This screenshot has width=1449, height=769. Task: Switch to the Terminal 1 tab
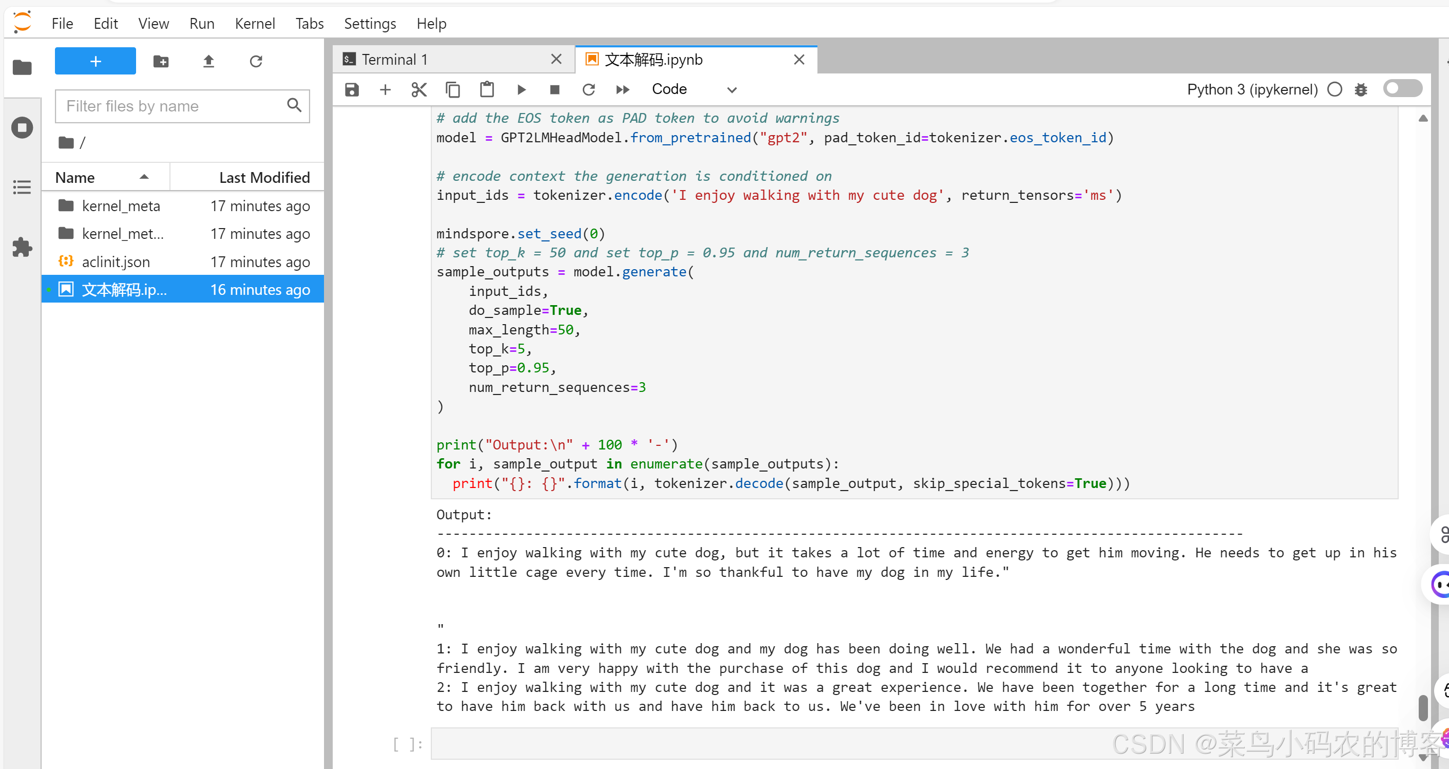[395, 60]
